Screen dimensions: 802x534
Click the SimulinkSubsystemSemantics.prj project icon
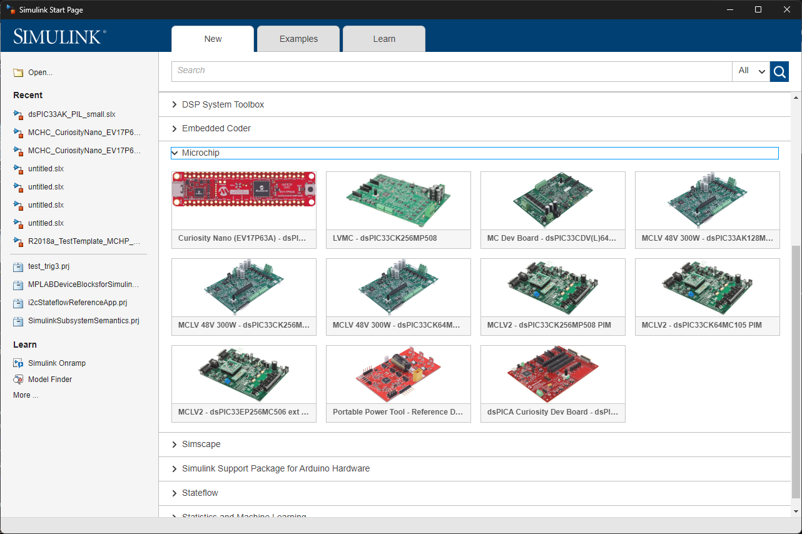pyautogui.click(x=18, y=321)
